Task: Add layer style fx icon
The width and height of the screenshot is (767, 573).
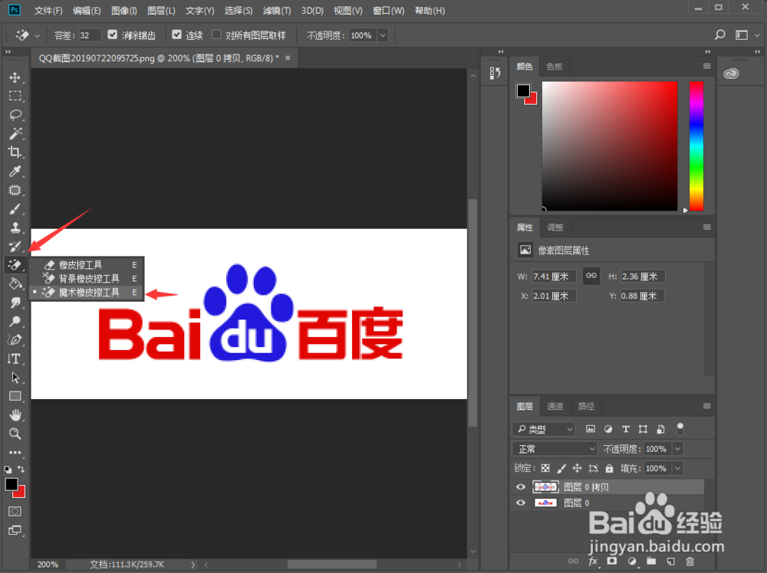Action: click(x=593, y=562)
